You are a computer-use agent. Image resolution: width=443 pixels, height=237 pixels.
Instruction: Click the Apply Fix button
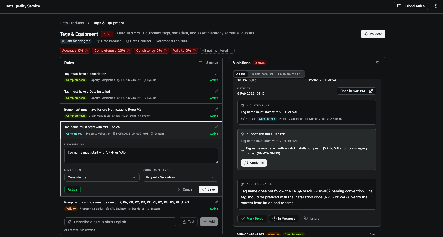pos(254,163)
